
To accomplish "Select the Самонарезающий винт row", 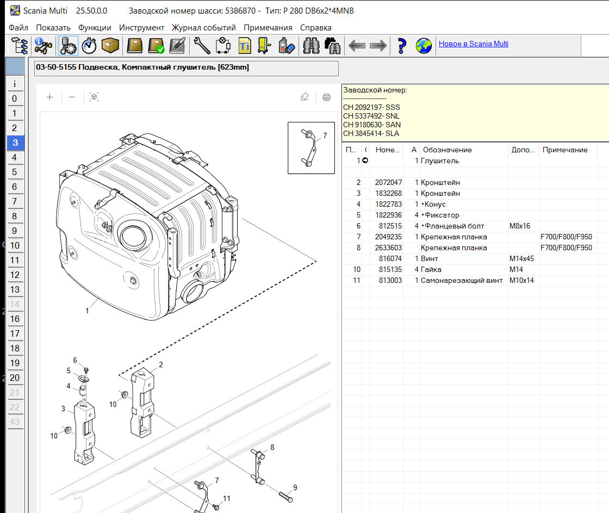I will tap(470, 281).
